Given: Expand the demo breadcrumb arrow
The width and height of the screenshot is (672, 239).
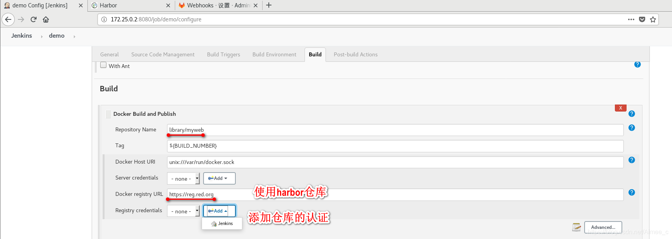Looking at the screenshot, I should pos(74,36).
